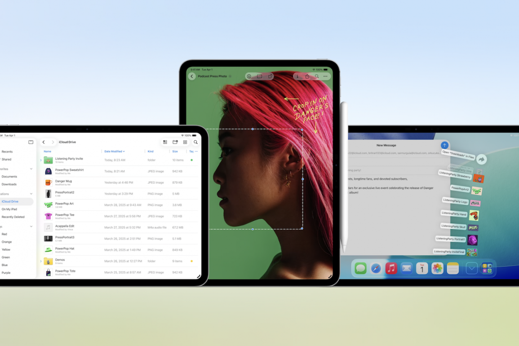The image size is (519, 346).
Task: Launch Safari from the dock
Action: coord(376,268)
